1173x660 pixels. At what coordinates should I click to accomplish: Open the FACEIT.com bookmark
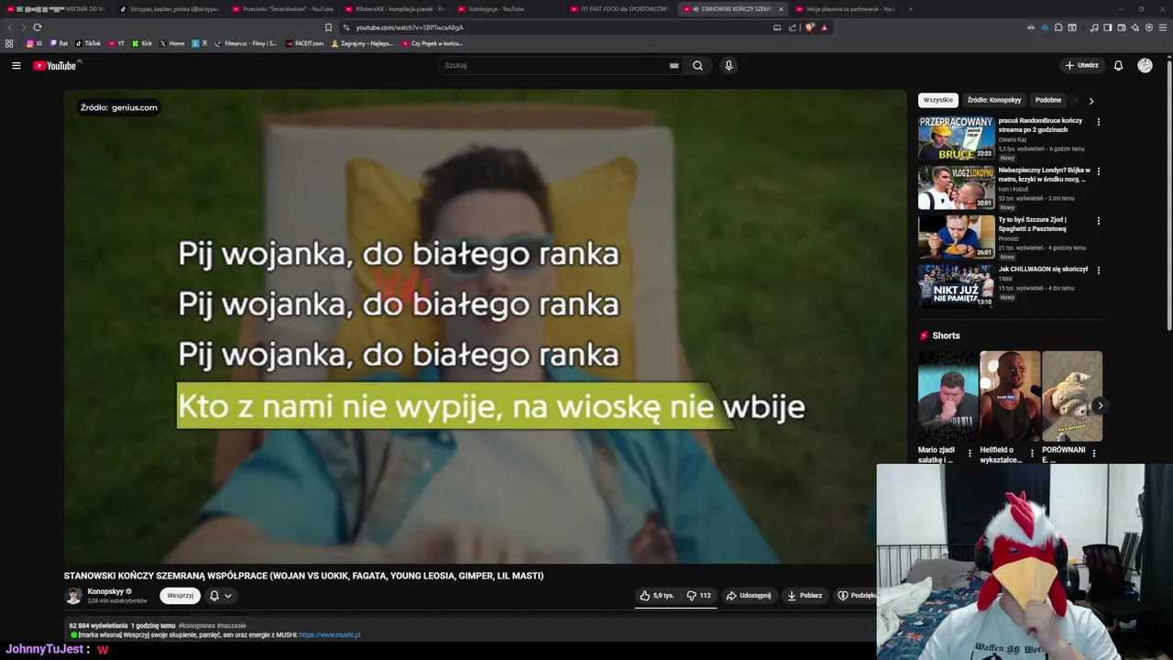[305, 43]
